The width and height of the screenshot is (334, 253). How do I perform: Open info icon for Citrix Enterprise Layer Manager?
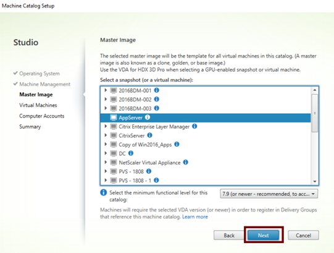click(x=194, y=126)
